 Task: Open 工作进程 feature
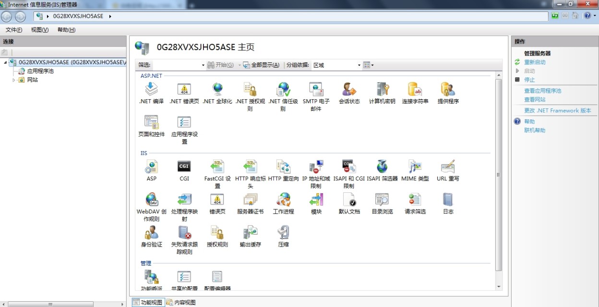click(x=283, y=203)
